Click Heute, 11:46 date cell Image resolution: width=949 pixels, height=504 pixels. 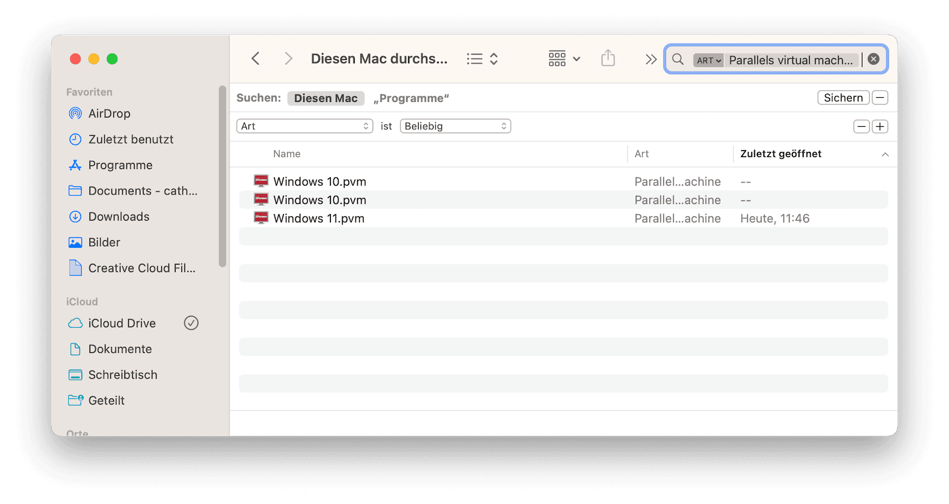click(775, 218)
